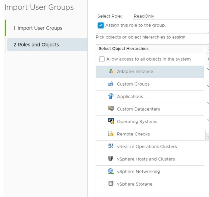This screenshot has height=197, width=209.
Task: Click the vSphere Hosts and Clusters icon
Action: pos(111,159)
